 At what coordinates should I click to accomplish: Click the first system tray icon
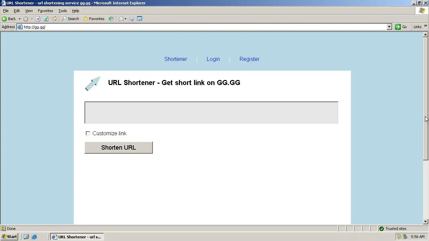[x=399, y=237]
